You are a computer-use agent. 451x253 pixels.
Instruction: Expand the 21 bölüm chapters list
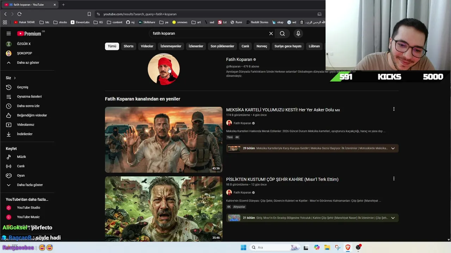point(393,218)
